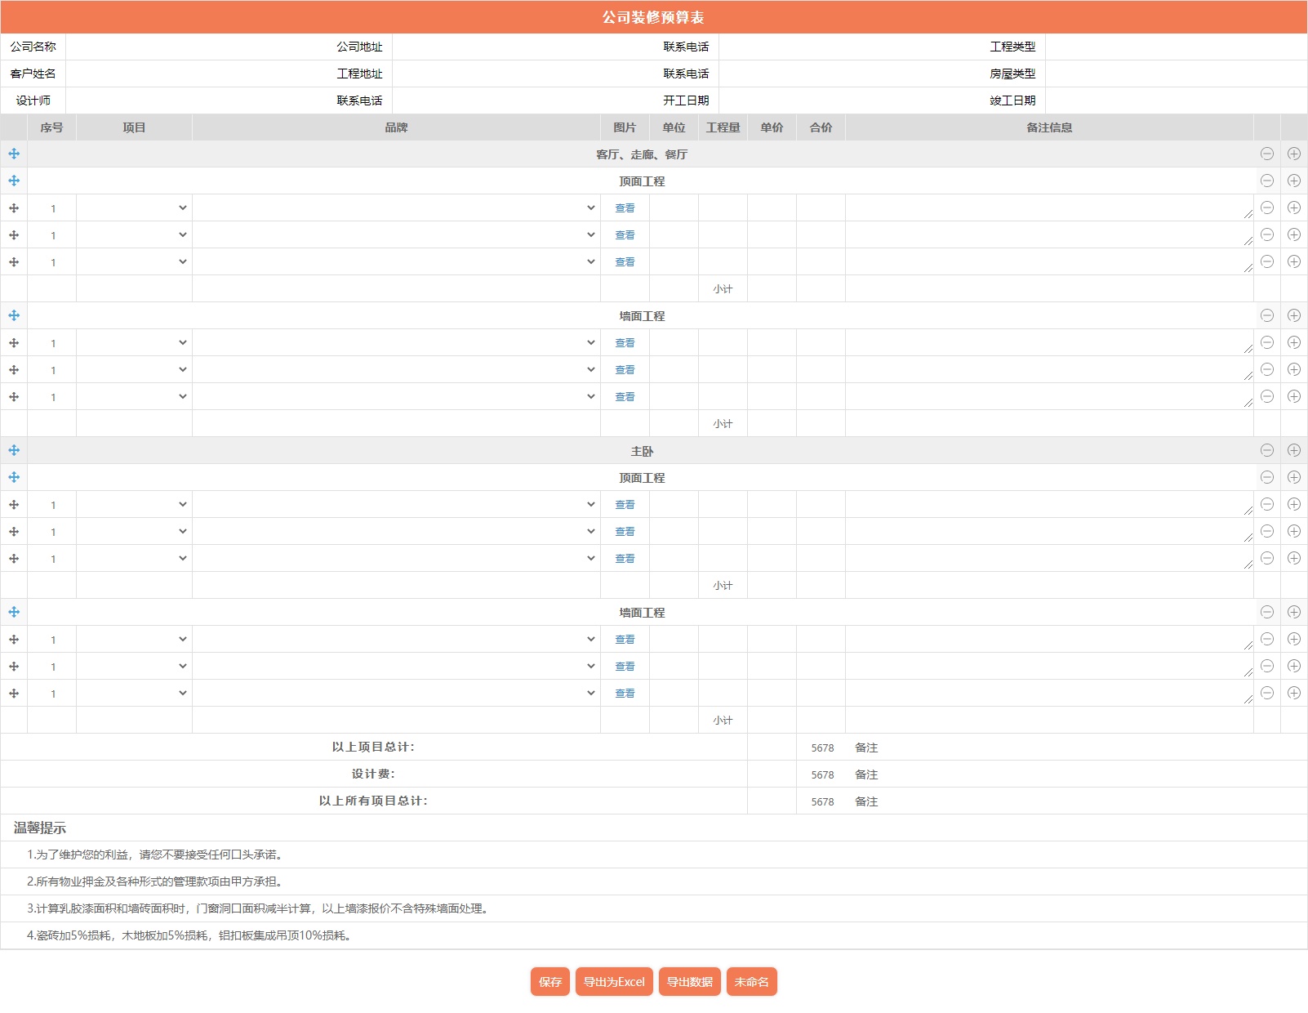Image resolution: width=1308 pixels, height=1013 pixels.
Task: Click the 备注信息 textarea in first row under 客厅 顶面工程
Action: (x=1049, y=208)
